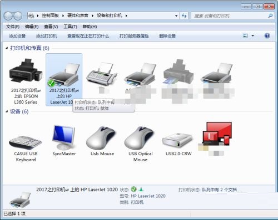Collapse the 打印机和传真 group
The image size is (278, 220).
(7, 48)
